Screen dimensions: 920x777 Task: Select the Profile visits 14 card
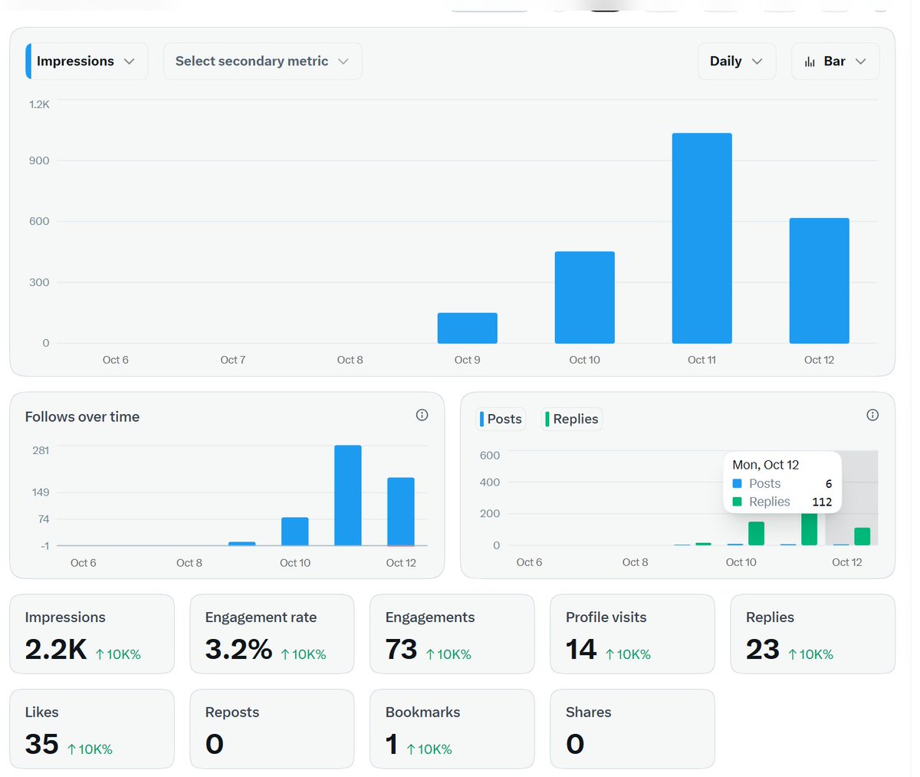632,634
